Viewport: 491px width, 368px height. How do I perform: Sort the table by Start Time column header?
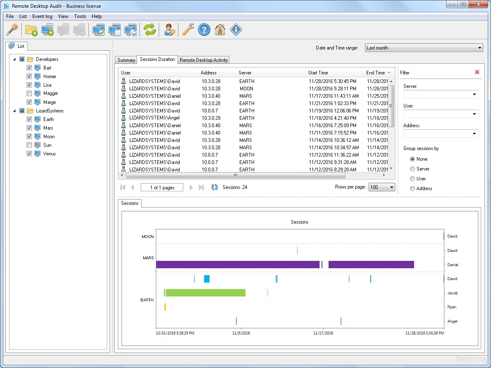click(x=318, y=73)
